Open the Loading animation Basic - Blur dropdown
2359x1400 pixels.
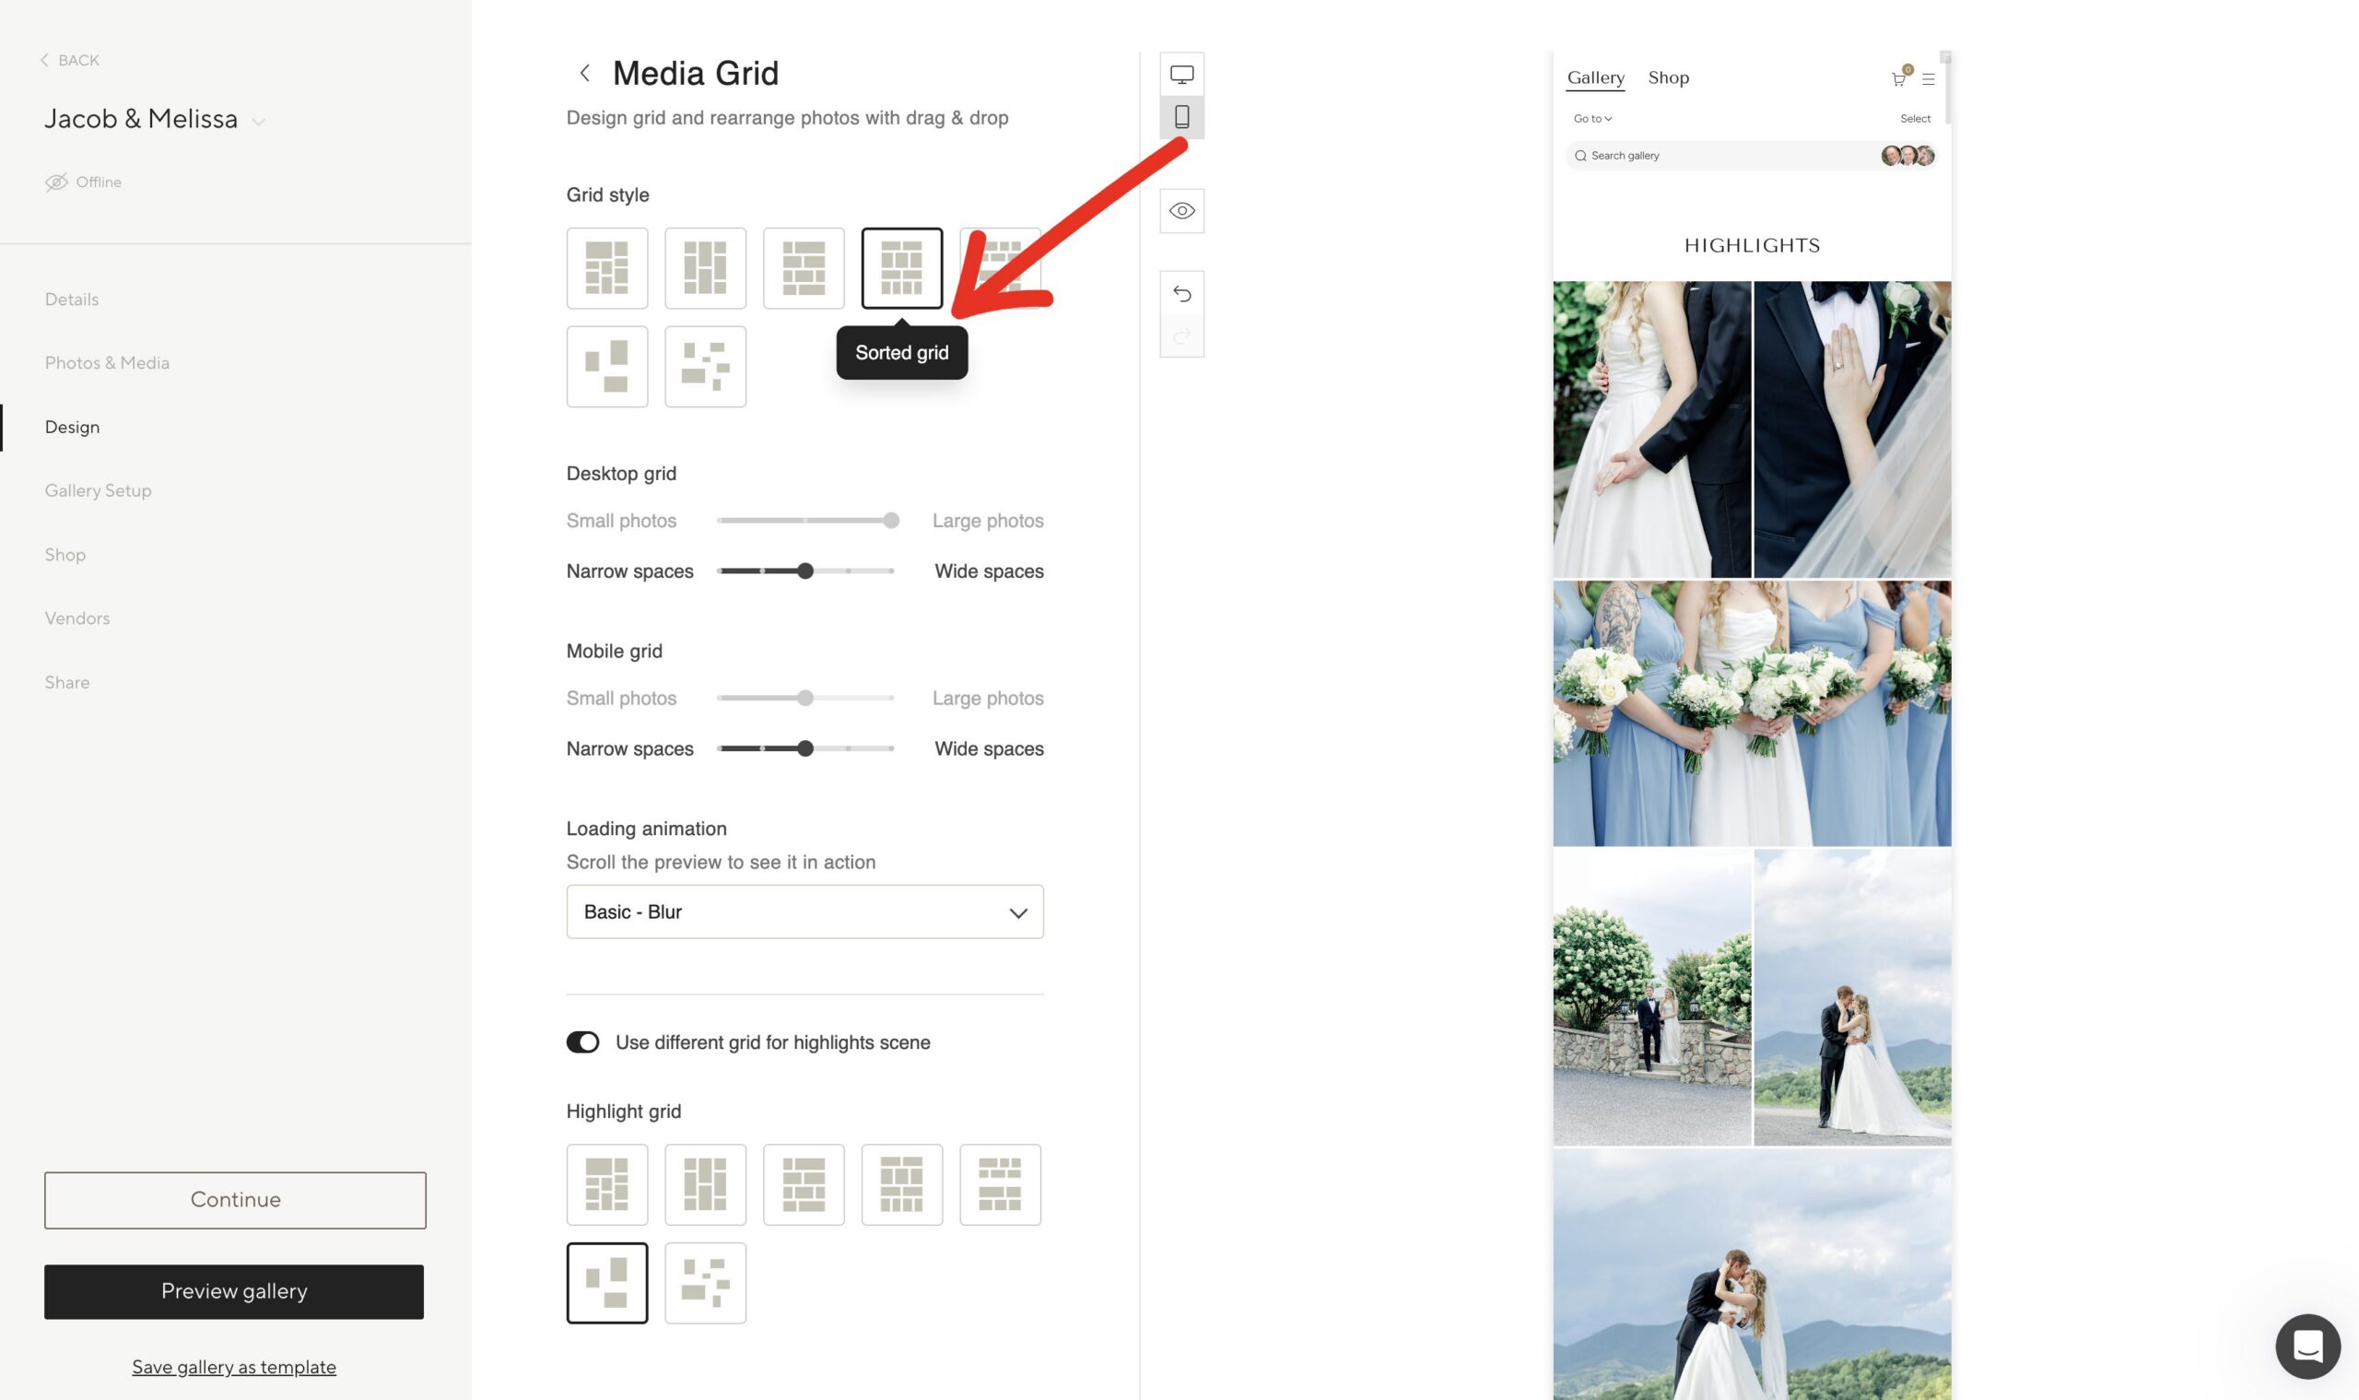click(804, 912)
